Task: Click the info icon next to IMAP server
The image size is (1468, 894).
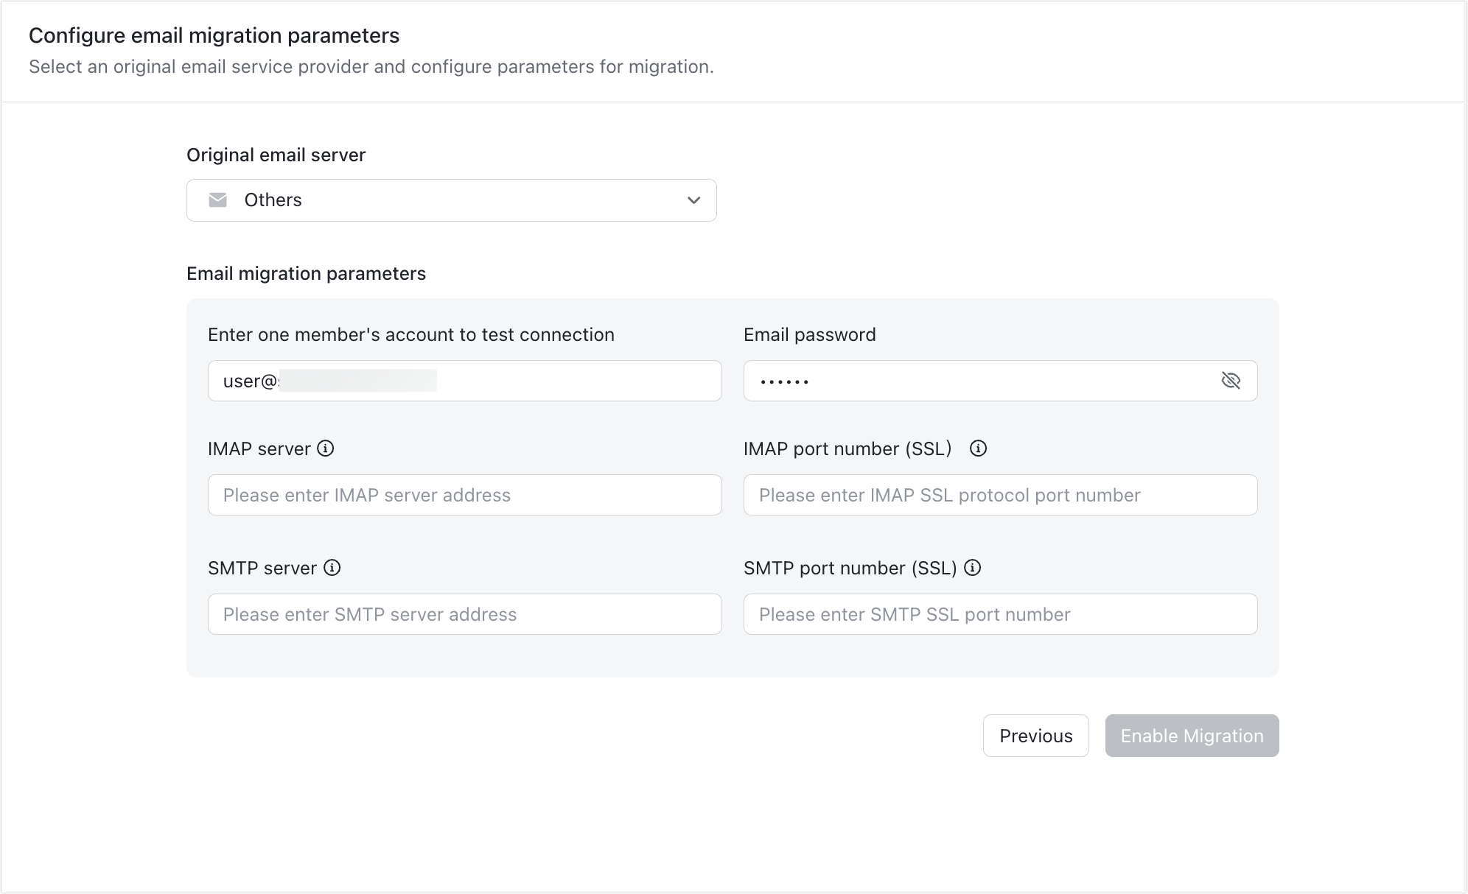Action: point(326,448)
